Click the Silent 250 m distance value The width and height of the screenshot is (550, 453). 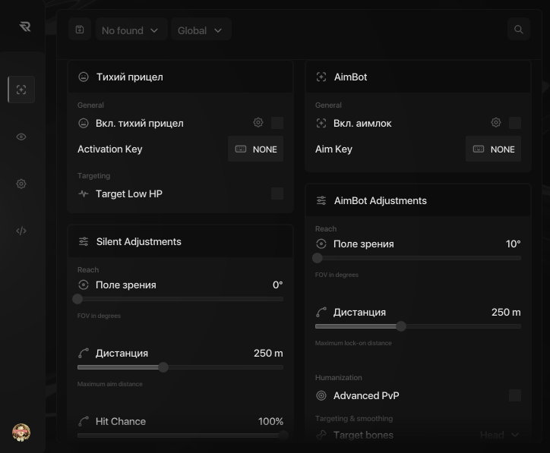(x=268, y=353)
